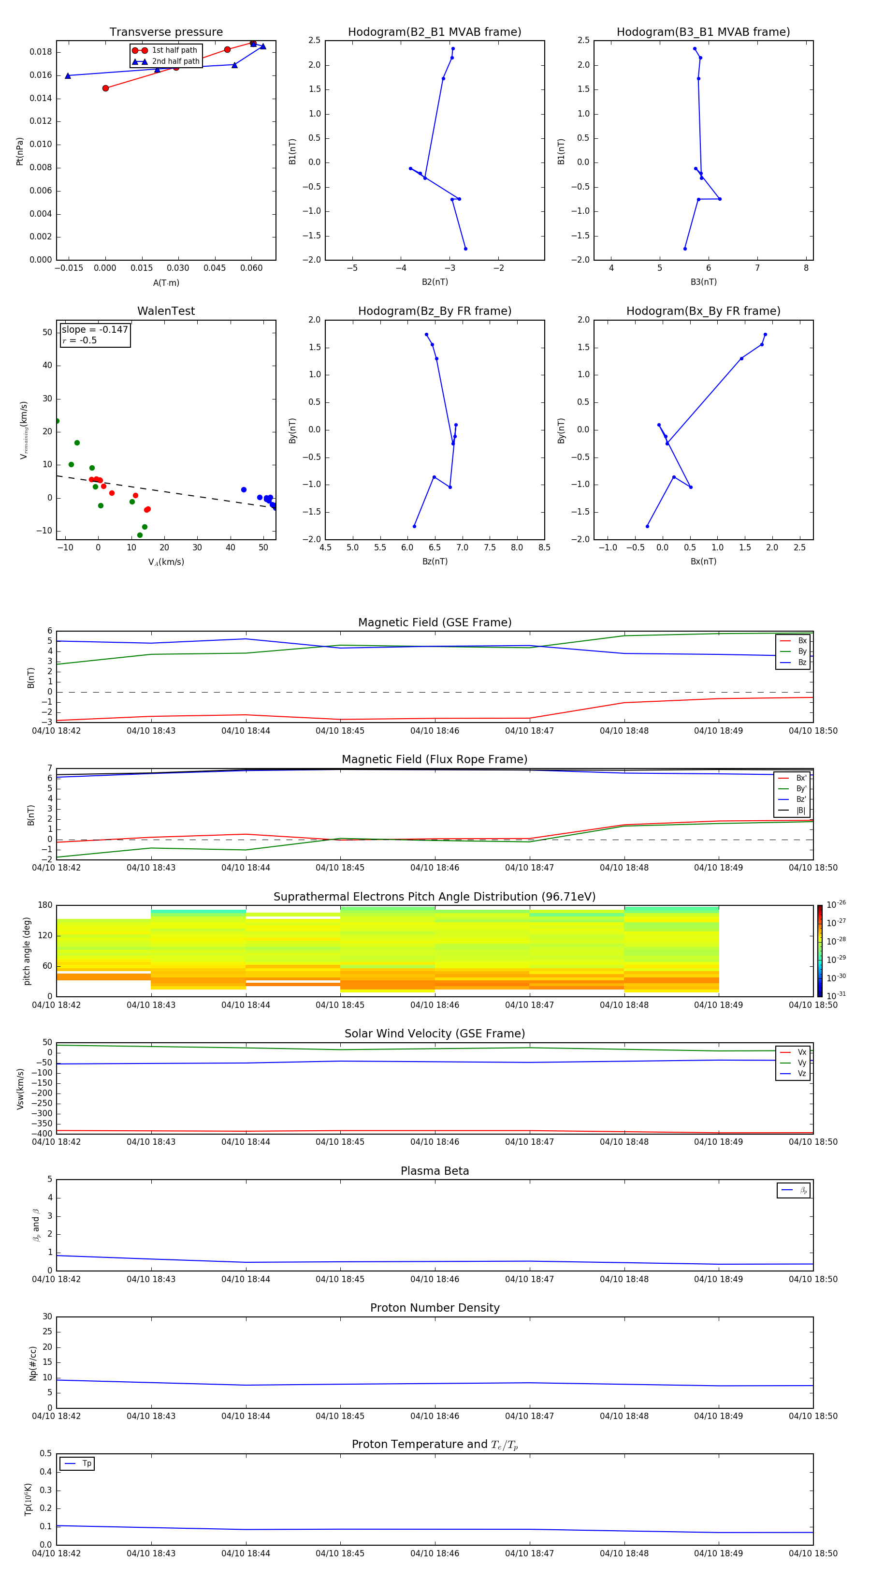
Task: Click the "B3(nT)" x-axis label
Action: pyautogui.click(x=703, y=282)
